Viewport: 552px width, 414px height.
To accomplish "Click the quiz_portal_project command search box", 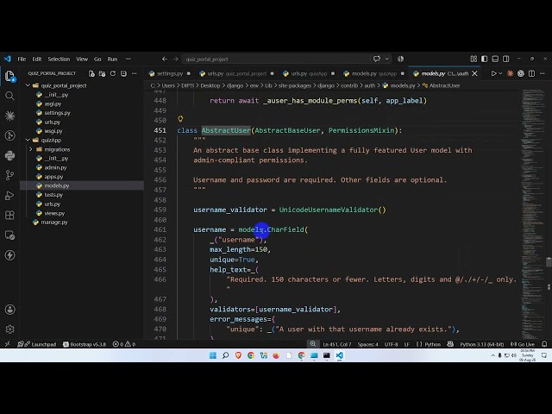I will coord(276,60).
